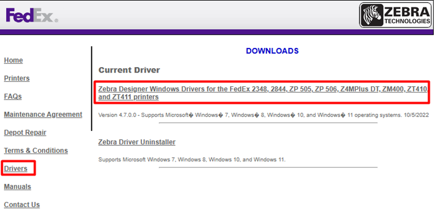Image resolution: width=436 pixels, height=215 pixels.
Task: Click the Current Driver heading
Action: pos(129,70)
